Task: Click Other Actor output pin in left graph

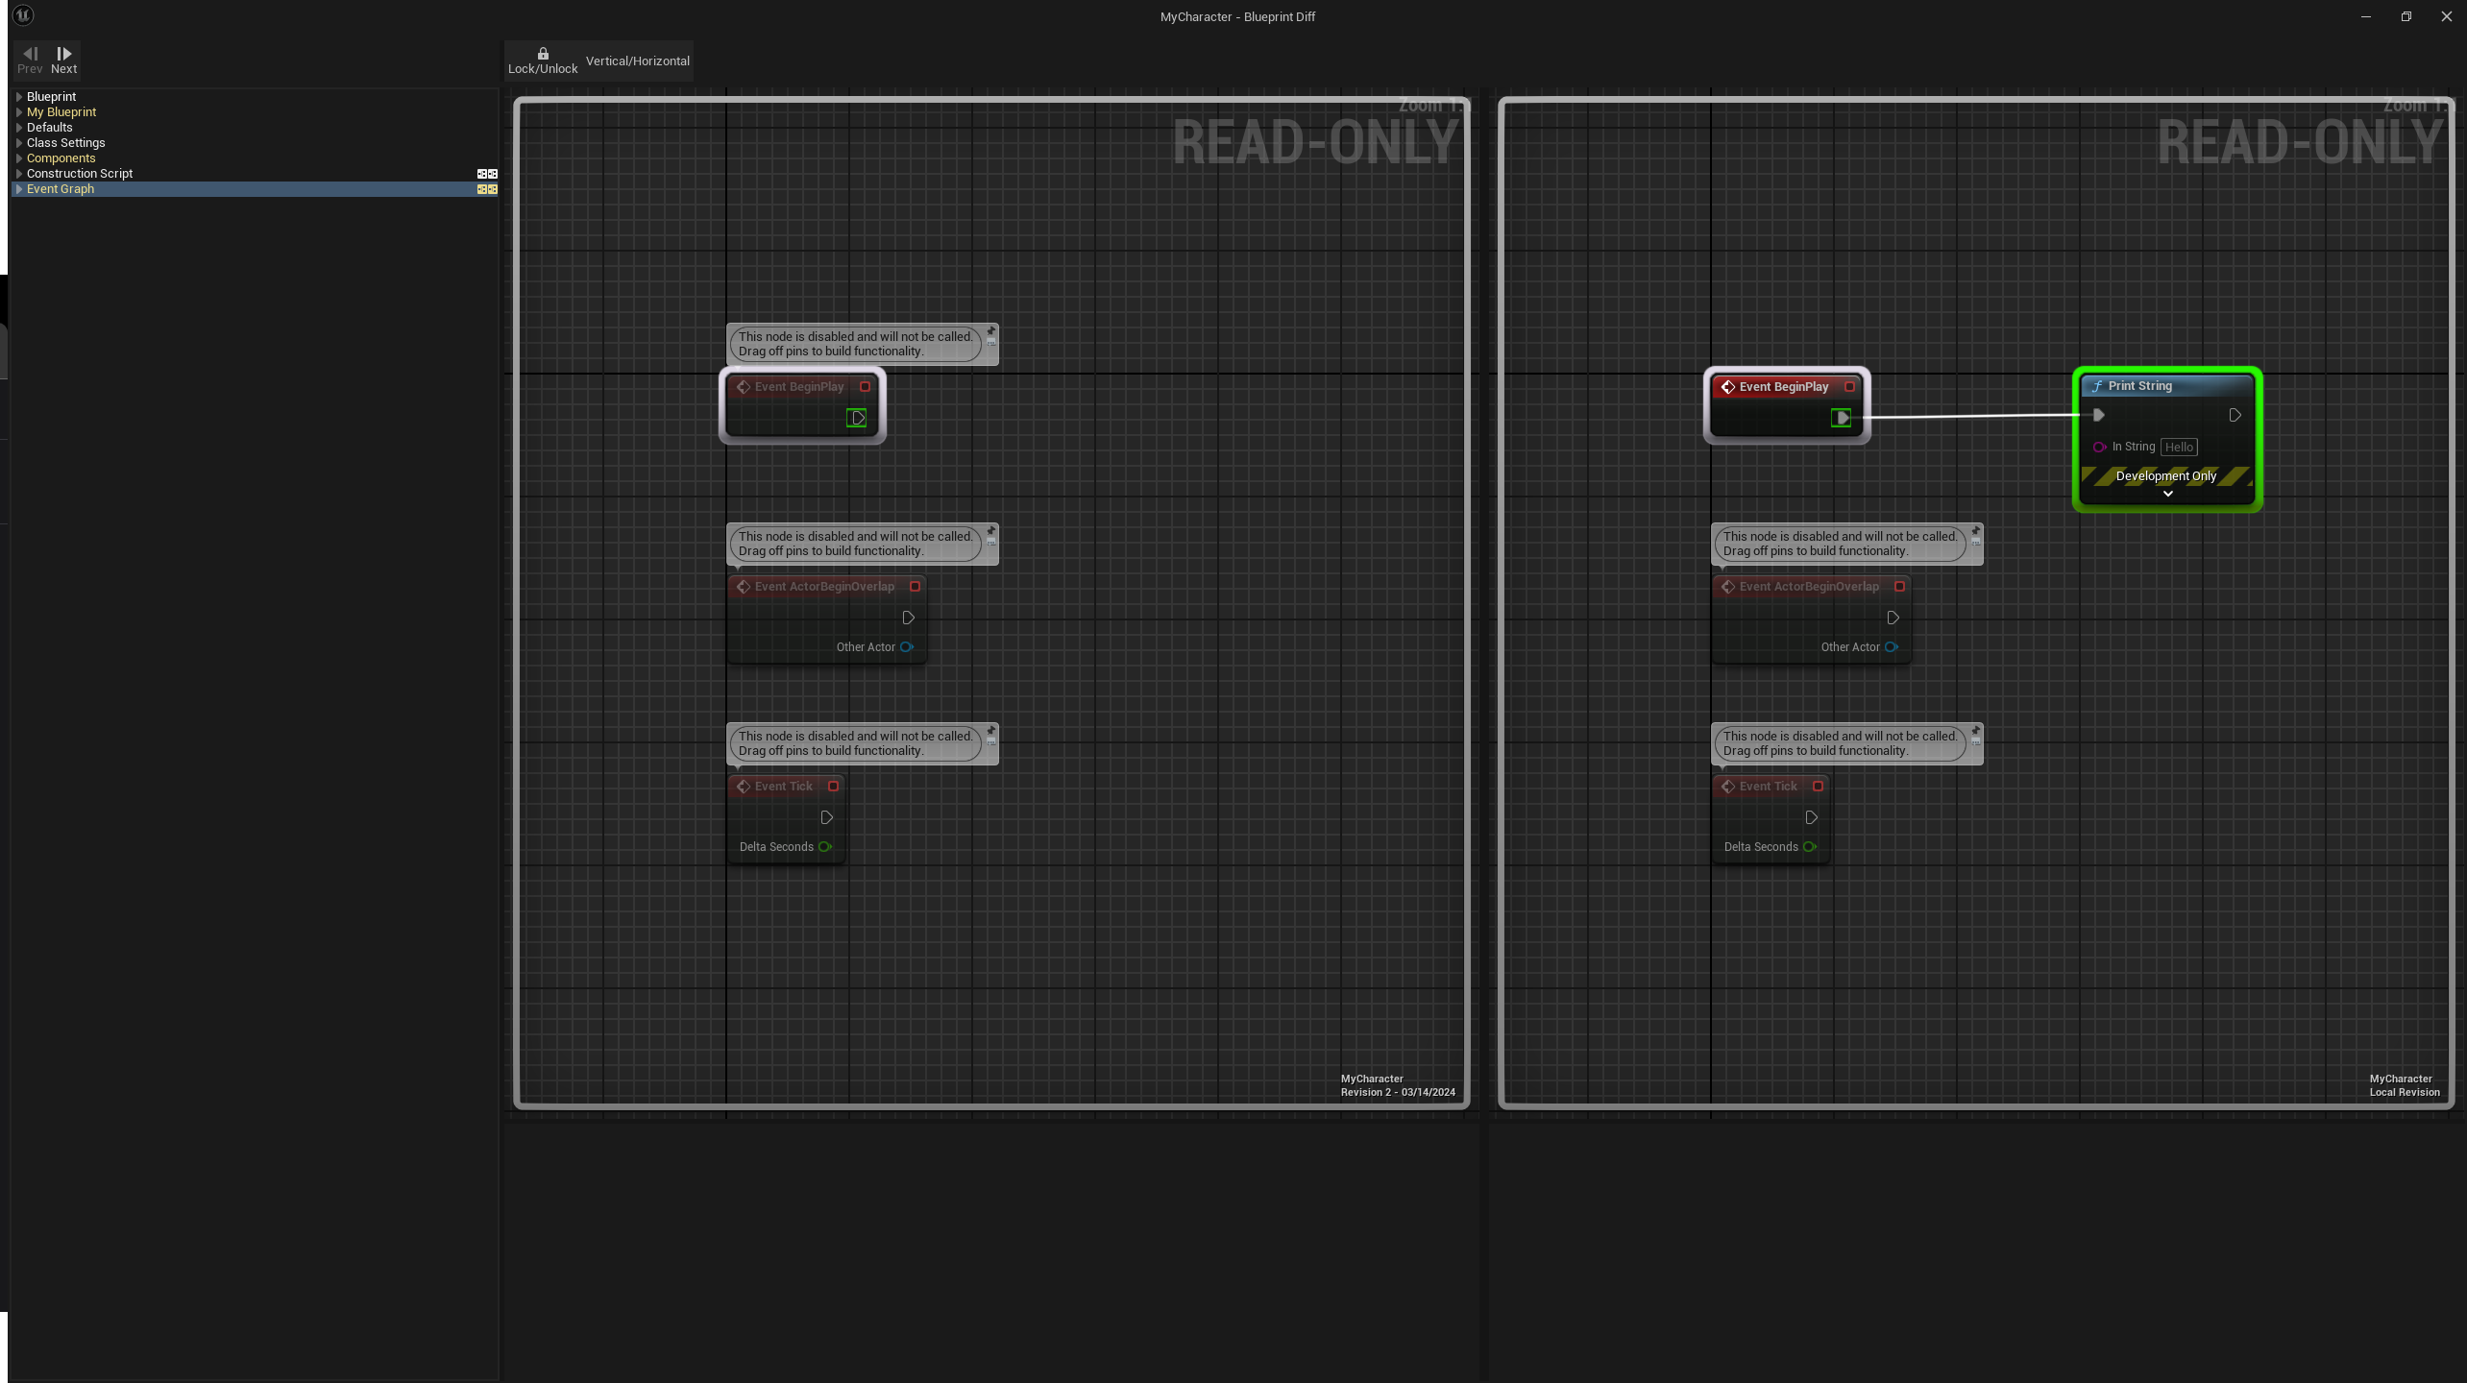Action: click(907, 647)
